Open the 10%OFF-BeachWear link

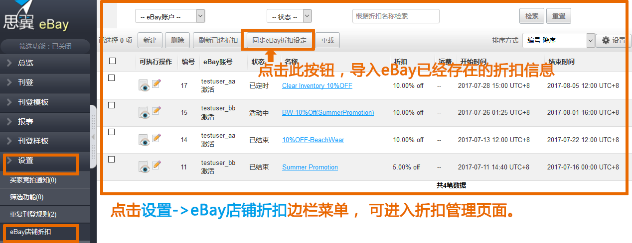pos(313,140)
